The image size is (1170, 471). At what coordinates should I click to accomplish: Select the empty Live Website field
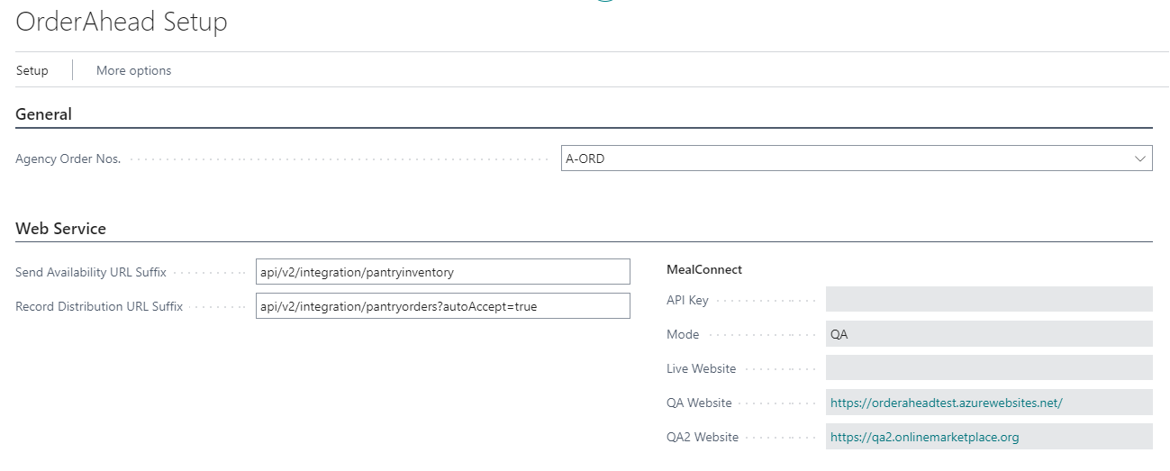tap(988, 368)
